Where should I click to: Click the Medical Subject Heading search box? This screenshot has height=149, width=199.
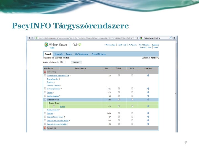pos(156,38)
